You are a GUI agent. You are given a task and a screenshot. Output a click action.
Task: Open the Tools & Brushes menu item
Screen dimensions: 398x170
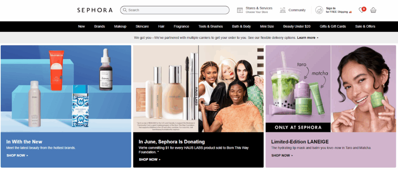pyautogui.click(x=210, y=26)
